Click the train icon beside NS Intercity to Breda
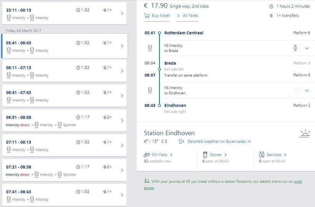 click(x=150, y=48)
